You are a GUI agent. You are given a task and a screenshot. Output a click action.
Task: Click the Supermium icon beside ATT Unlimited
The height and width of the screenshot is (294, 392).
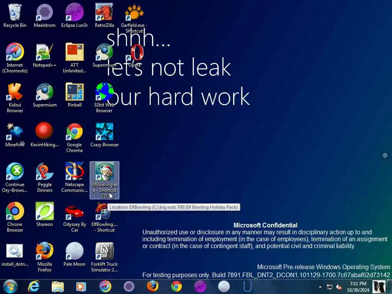point(104,52)
